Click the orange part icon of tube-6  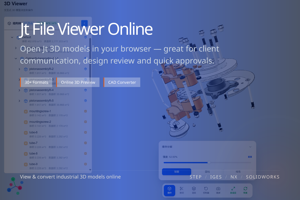(25, 132)
